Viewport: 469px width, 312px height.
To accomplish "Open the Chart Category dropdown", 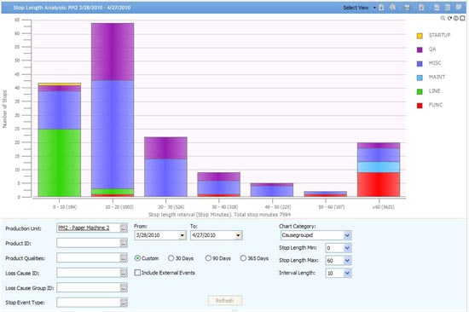I will tap(347, 235).
